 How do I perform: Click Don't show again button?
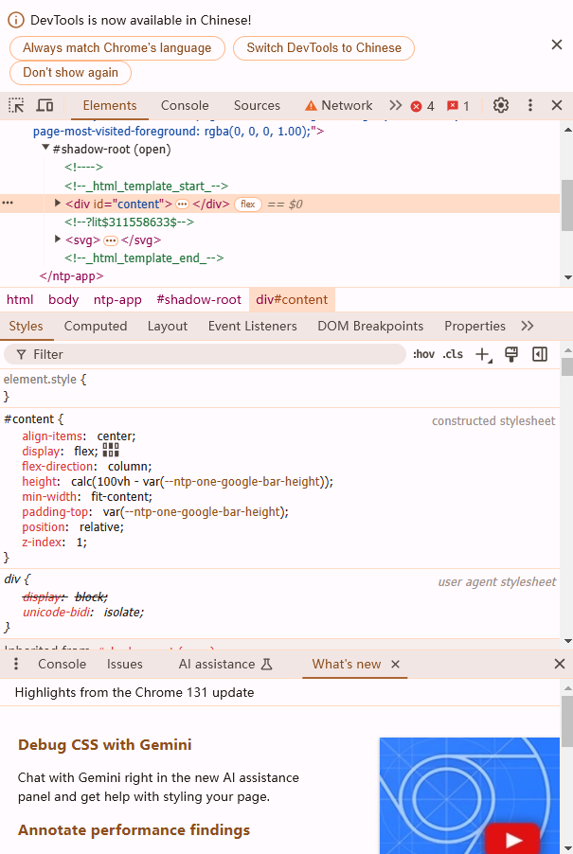[x=70, y=73]
